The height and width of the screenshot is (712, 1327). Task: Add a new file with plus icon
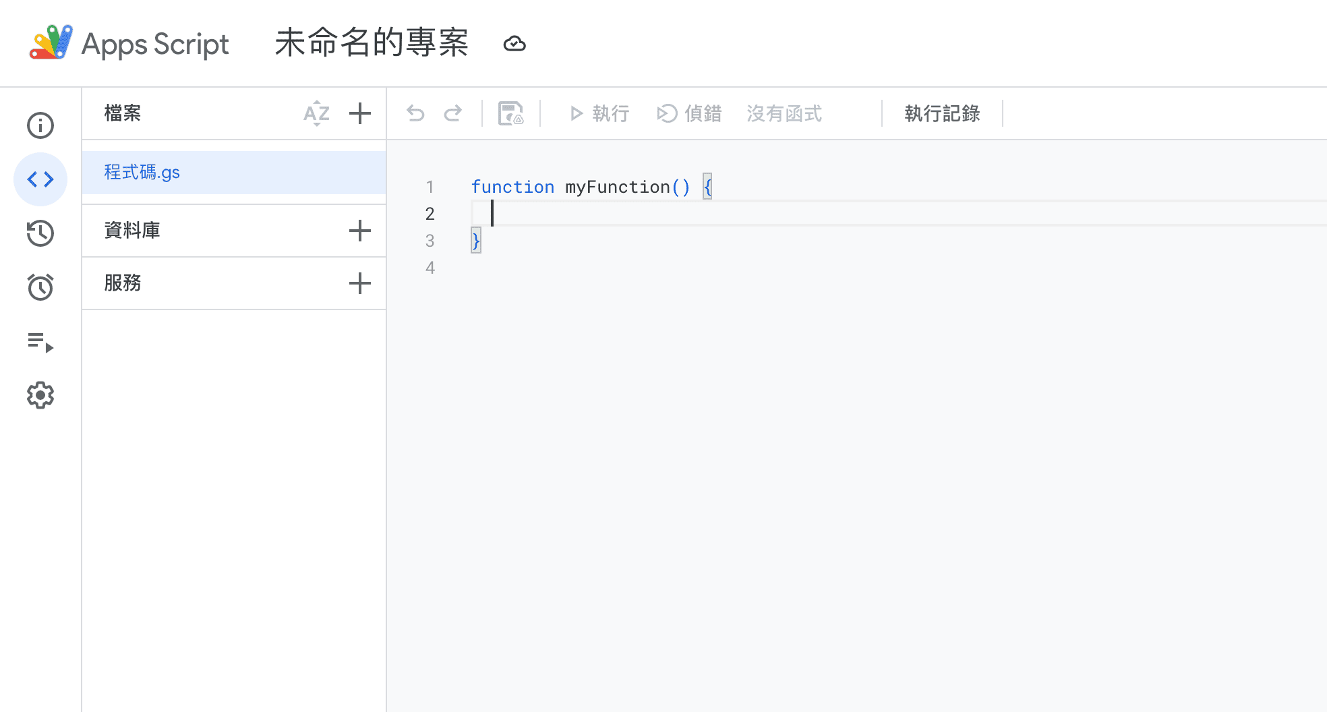point(360,113)
